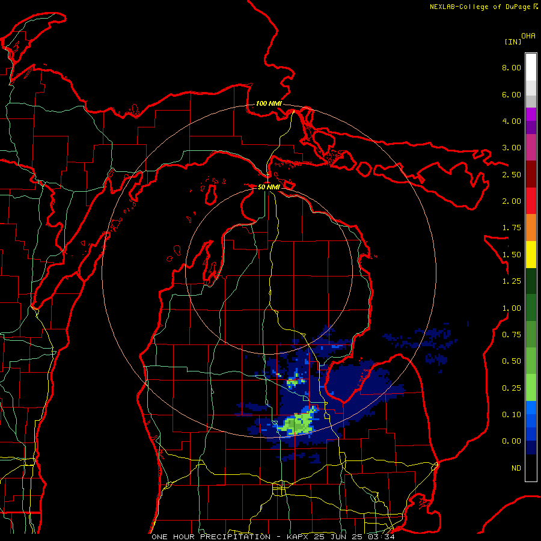Click the '50 NMI' range ring label
The width and height of the screenshot is (541, 541).
269,187
